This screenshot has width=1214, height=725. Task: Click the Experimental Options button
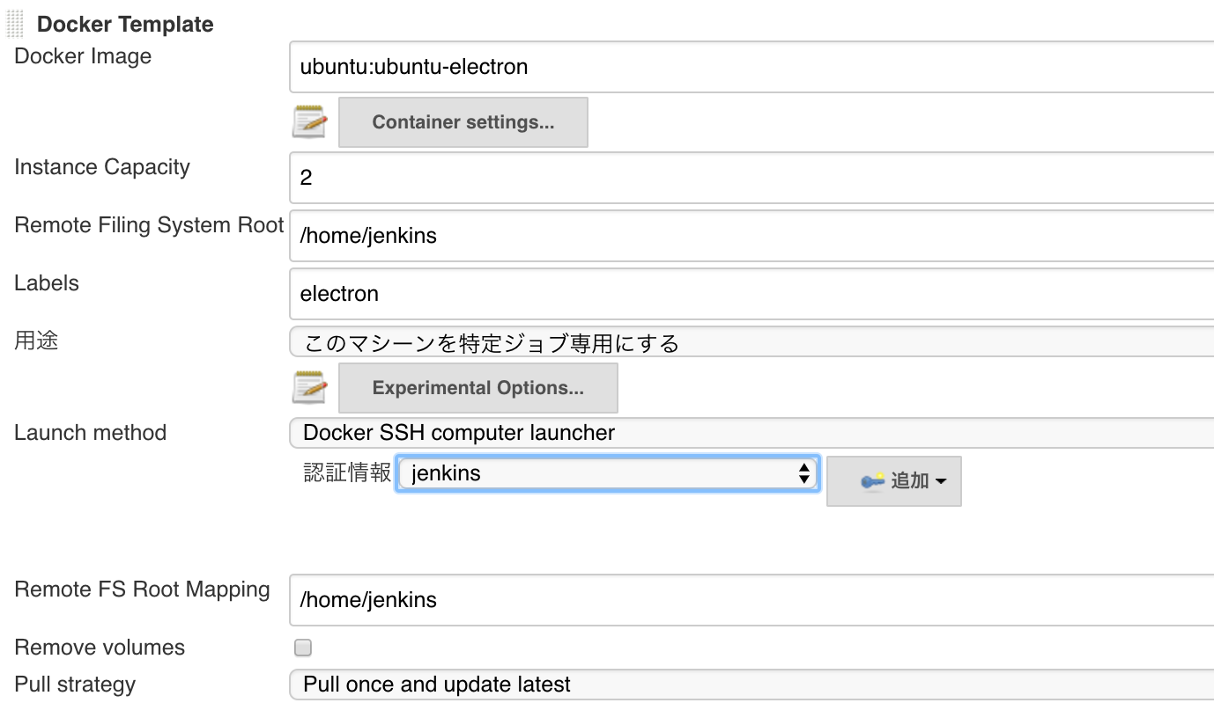pyautogui.click(x=477, y=387)
